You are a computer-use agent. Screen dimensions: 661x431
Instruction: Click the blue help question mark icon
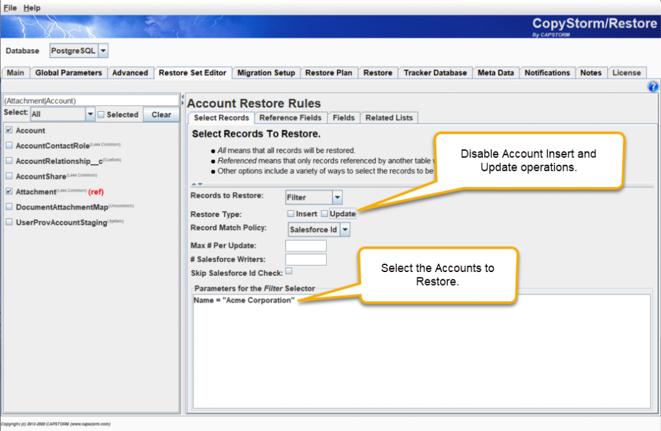pos(653,87)
